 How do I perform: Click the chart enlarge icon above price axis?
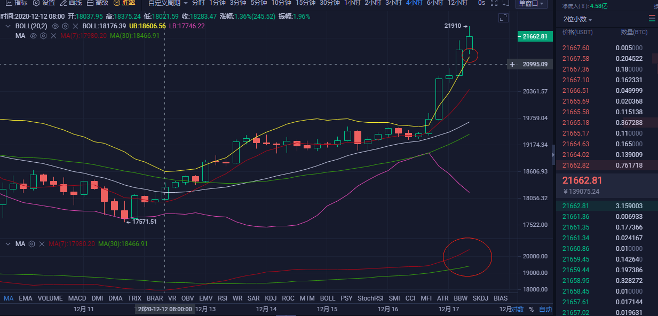(502, 17)
